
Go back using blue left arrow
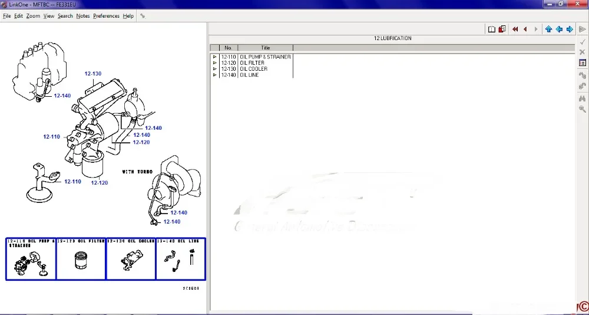(559, 29)
